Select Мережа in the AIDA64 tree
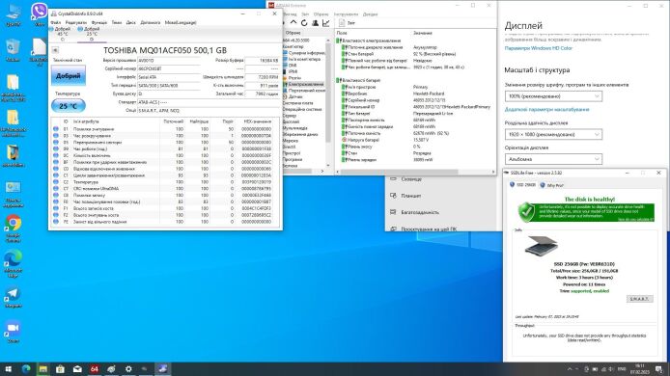Viewport: 670px width, 376px height. pos(291,141)
